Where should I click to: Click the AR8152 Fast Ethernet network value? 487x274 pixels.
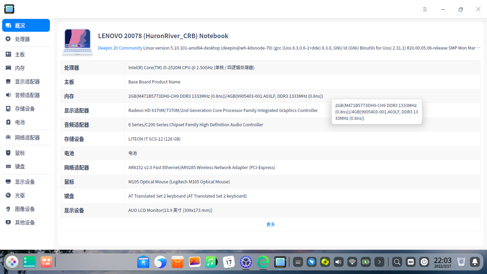(201, 167)
